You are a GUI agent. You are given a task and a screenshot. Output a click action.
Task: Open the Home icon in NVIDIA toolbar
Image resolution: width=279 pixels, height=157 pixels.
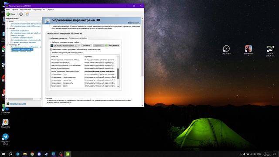click(27, 14)
